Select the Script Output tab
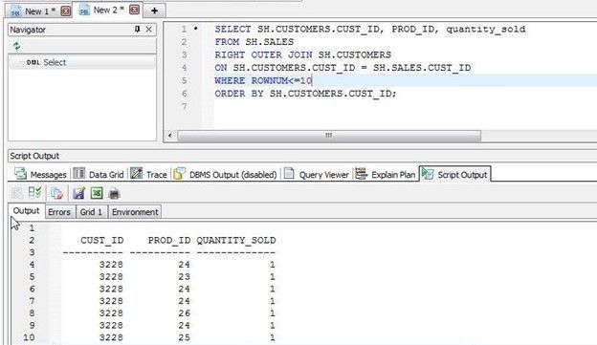The height and width of the screenshot is (345, 597). (x=455, y=174)
